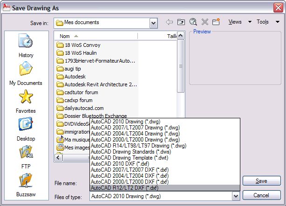The image size is (286, 206).
Task: Select AutoCAD Drawing Standards (*.dws)
Action: pyautogui.click(x=165, y=152)
